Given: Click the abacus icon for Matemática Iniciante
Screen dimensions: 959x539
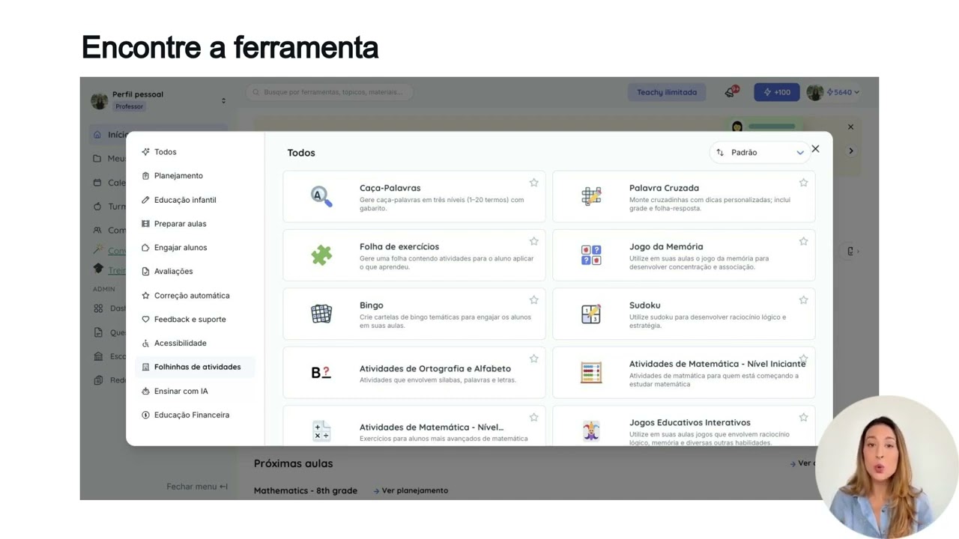Looking at the screenshot, I should [x=591, y=372].
